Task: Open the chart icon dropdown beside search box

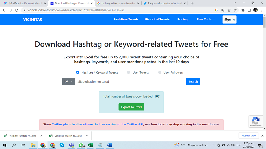Action: click(x=69, y=81)
